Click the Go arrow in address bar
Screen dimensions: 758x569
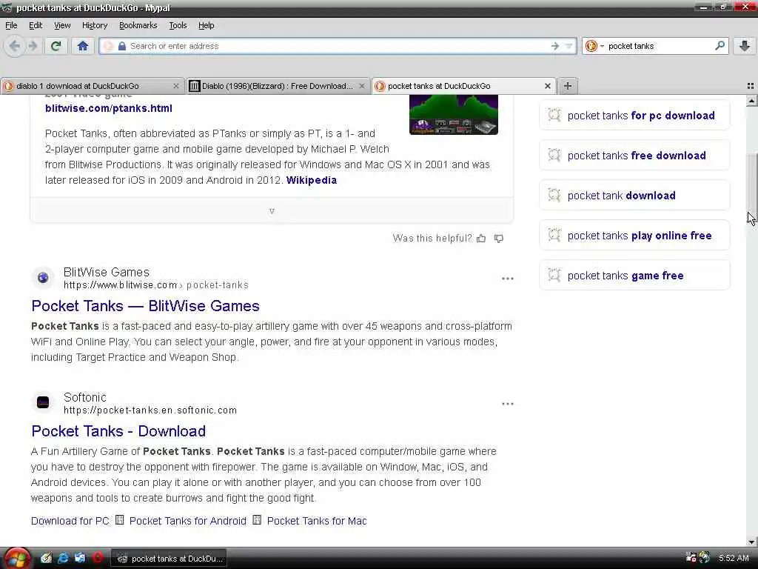(555, 46)
